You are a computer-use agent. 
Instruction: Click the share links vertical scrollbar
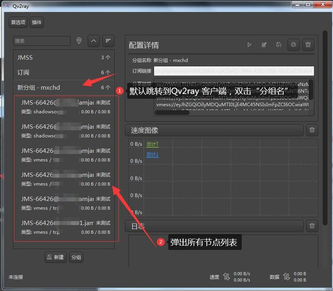[x=311, y=89]
